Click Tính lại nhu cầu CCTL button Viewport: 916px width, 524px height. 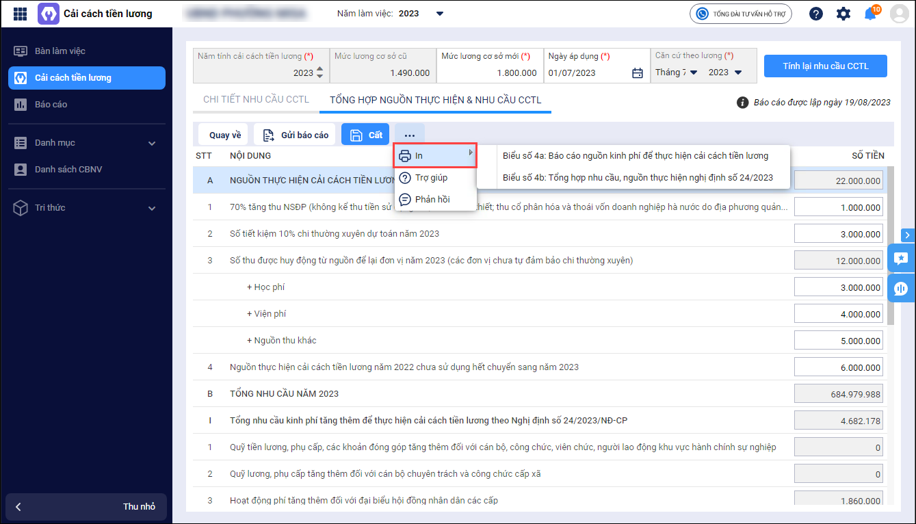click(826, 66)
